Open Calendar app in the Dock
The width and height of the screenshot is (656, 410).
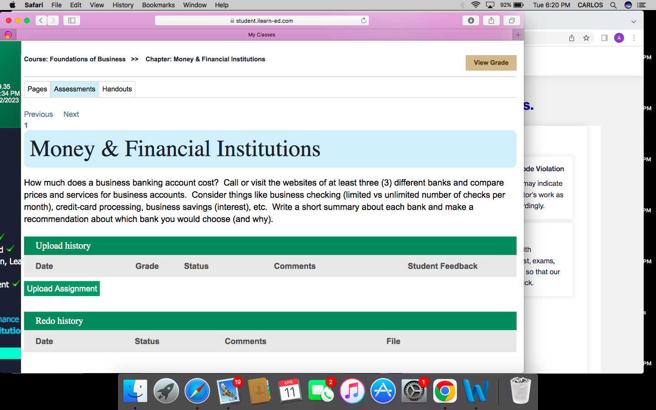pos(290,391)
